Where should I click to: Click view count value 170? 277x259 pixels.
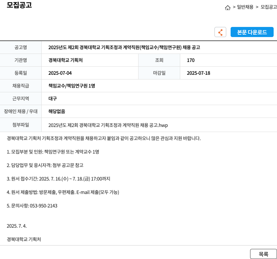click(191, 60)
